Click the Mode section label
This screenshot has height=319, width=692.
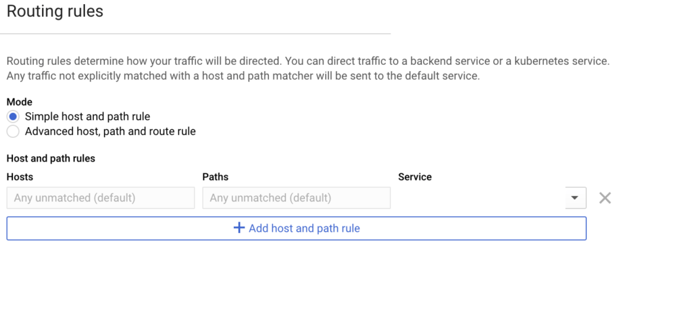click(20, 102)
